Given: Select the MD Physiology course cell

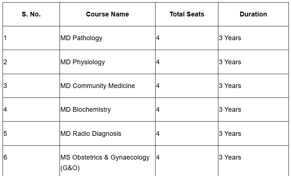Looking at the screenshot, I should click(x=83, y=62).
